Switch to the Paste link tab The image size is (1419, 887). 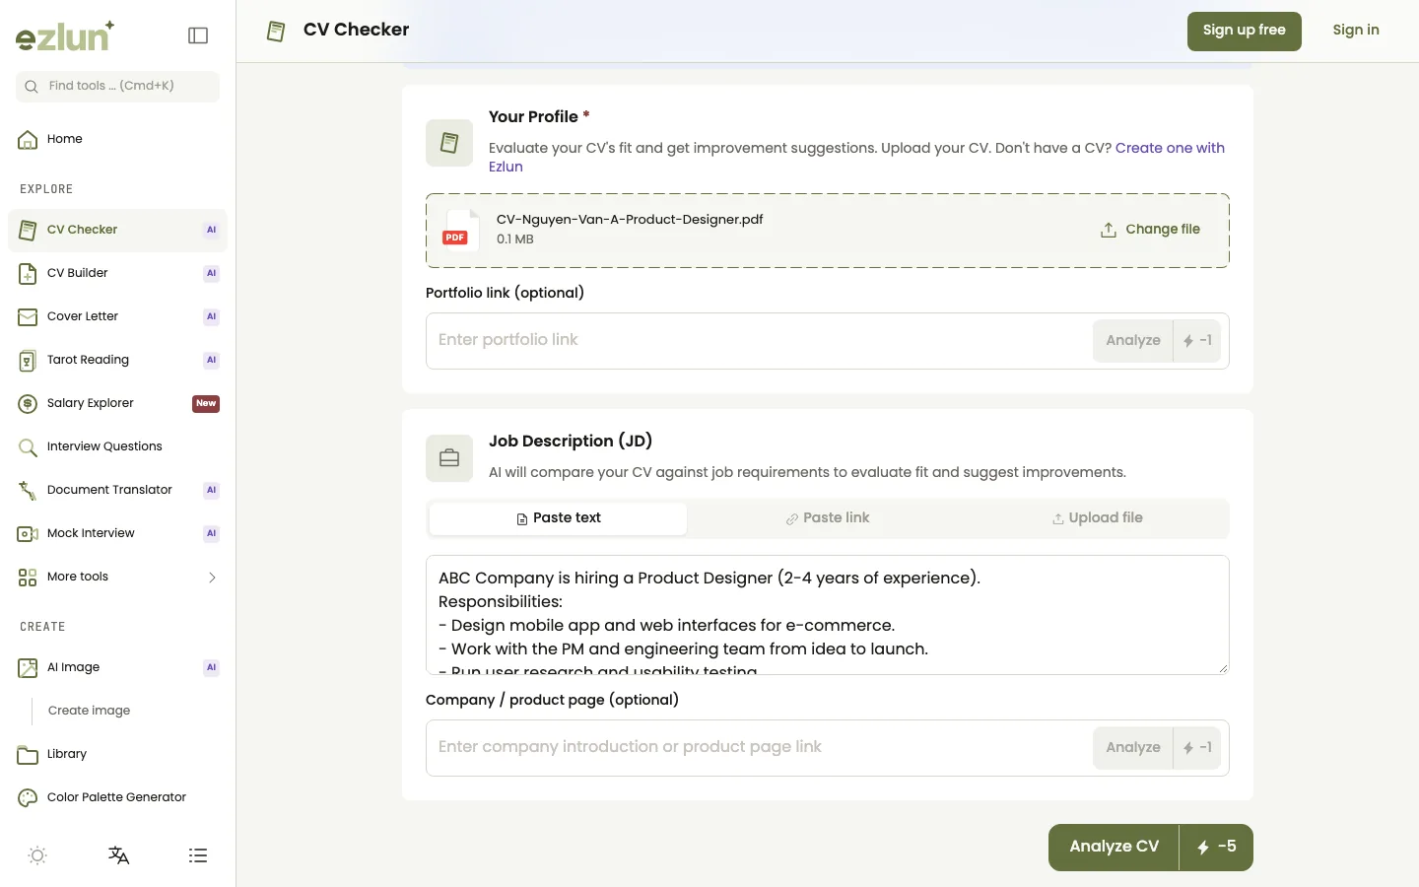pos(828,518)
